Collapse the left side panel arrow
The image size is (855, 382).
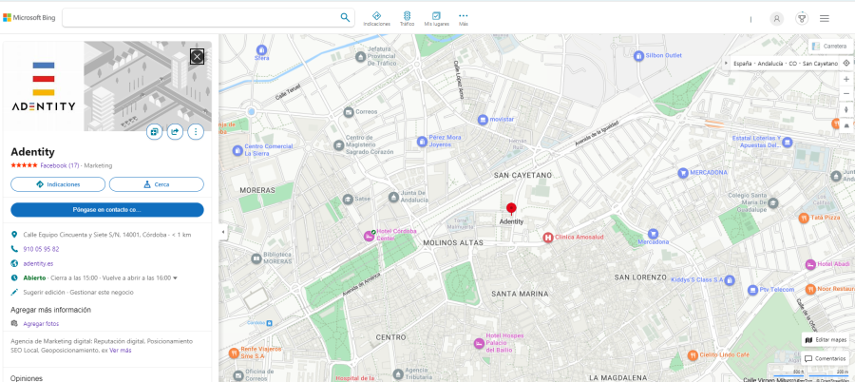click(222, 231)
